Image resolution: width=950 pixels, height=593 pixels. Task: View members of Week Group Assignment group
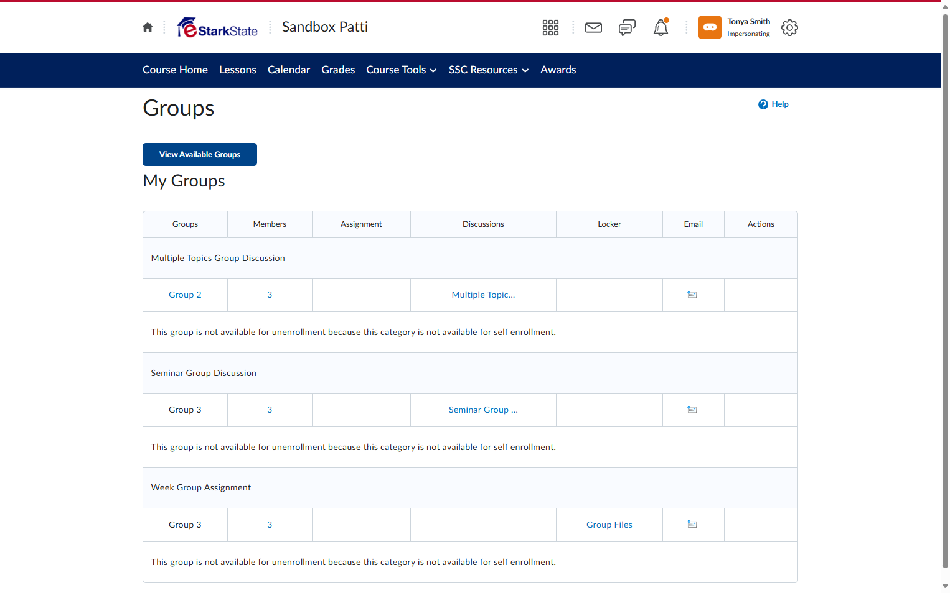(270, 525)
